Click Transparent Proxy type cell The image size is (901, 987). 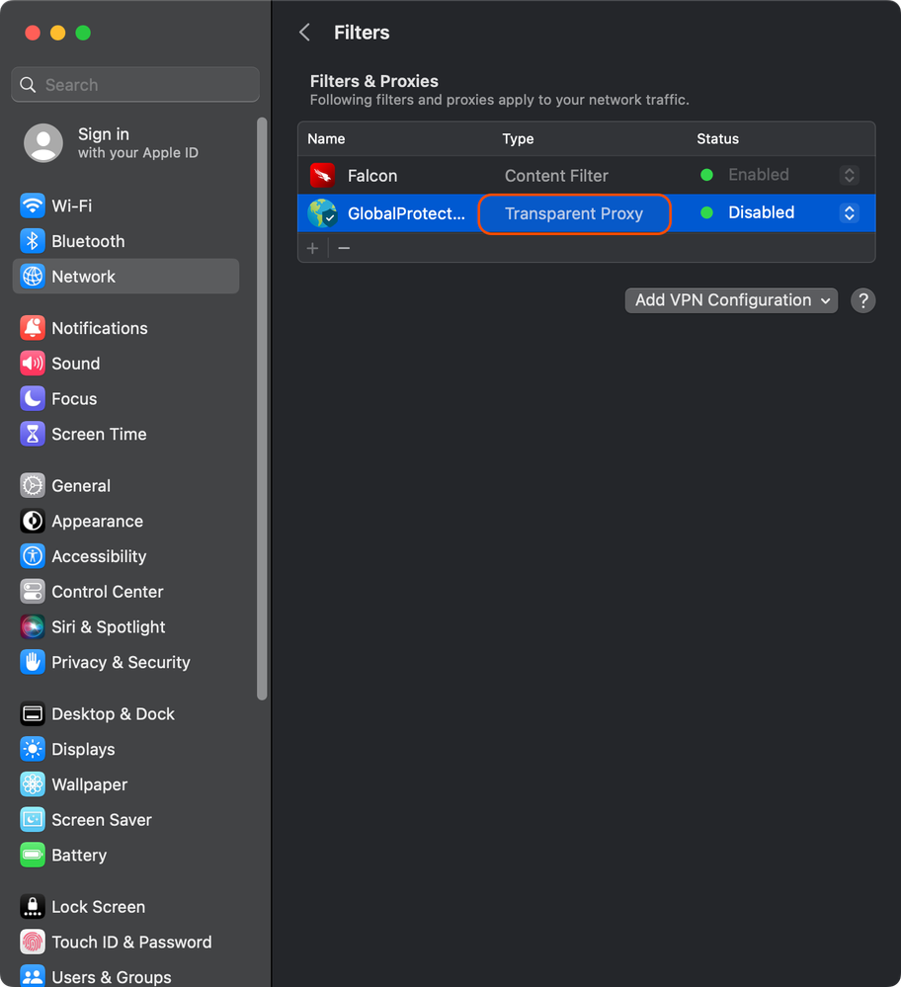(x=574, y=213)
